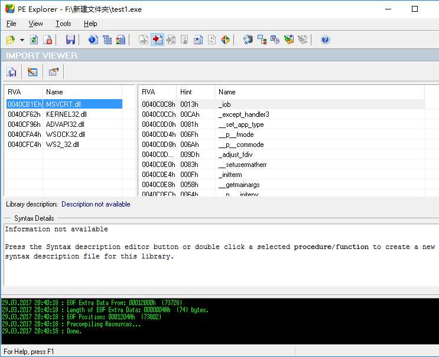Image resolution: width=439 pixels, height=357 pixels.
Task: Minimize the PE Explorer window
Action: (388, 9)
